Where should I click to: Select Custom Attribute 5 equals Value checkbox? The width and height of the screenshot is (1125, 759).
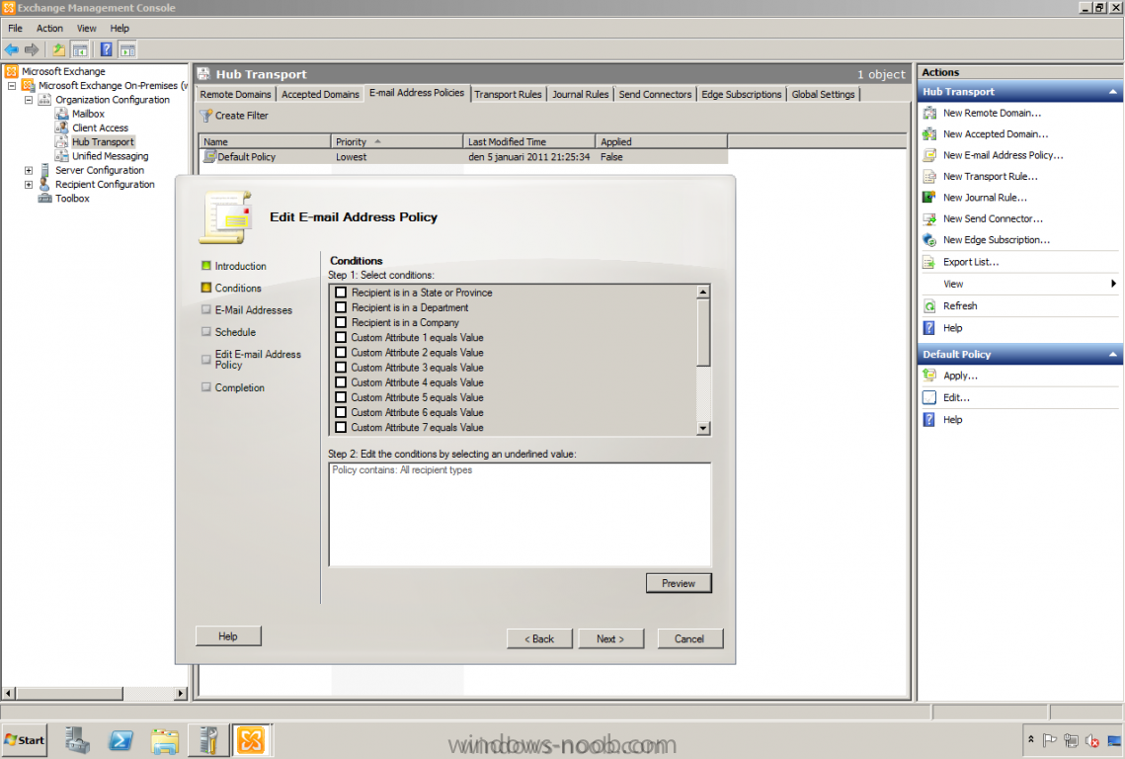[341, 398]
